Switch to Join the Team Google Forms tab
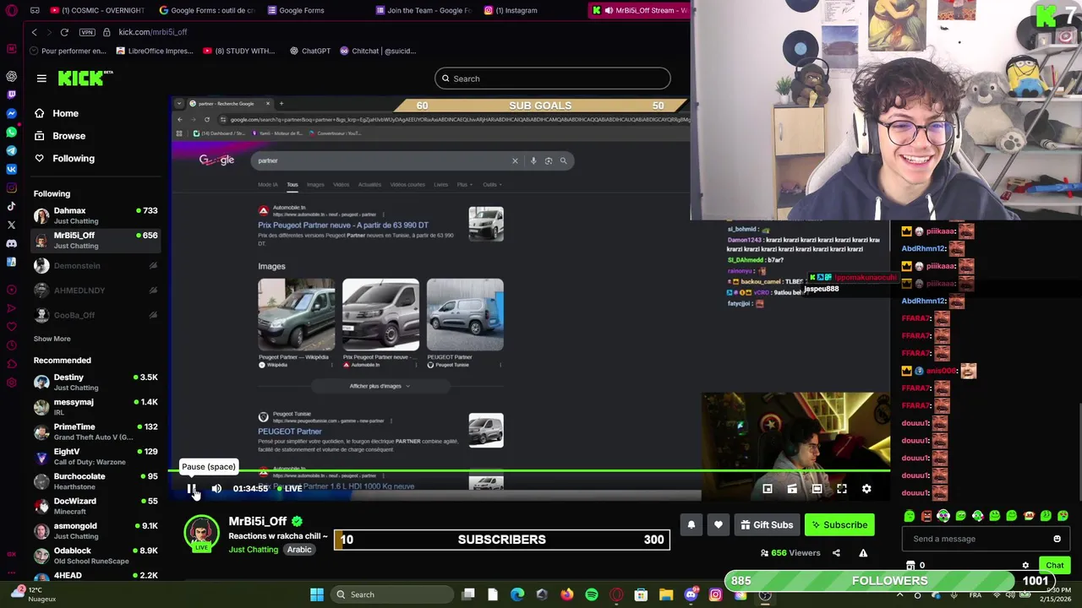The width and height of the screenshot is (1082, 608). click(423, 10)
